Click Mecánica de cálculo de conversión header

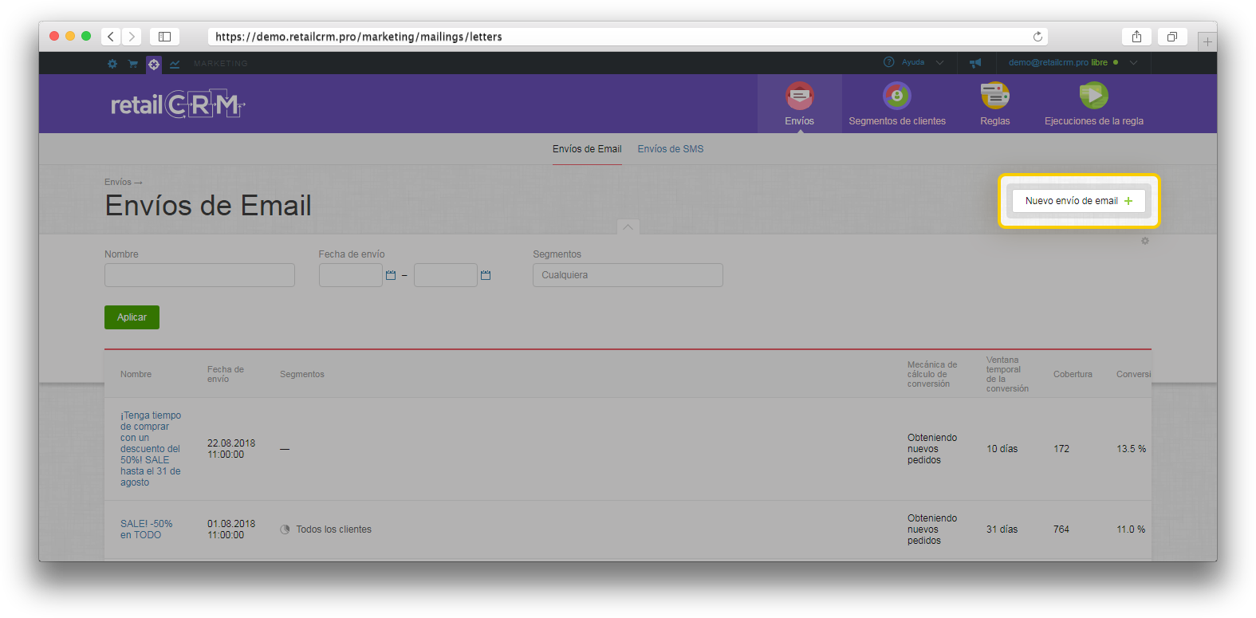[x=932, y=374]
